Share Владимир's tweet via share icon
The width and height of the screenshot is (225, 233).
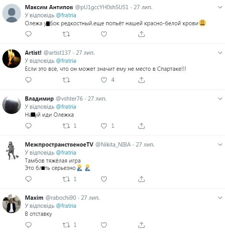tap(141, 126)
